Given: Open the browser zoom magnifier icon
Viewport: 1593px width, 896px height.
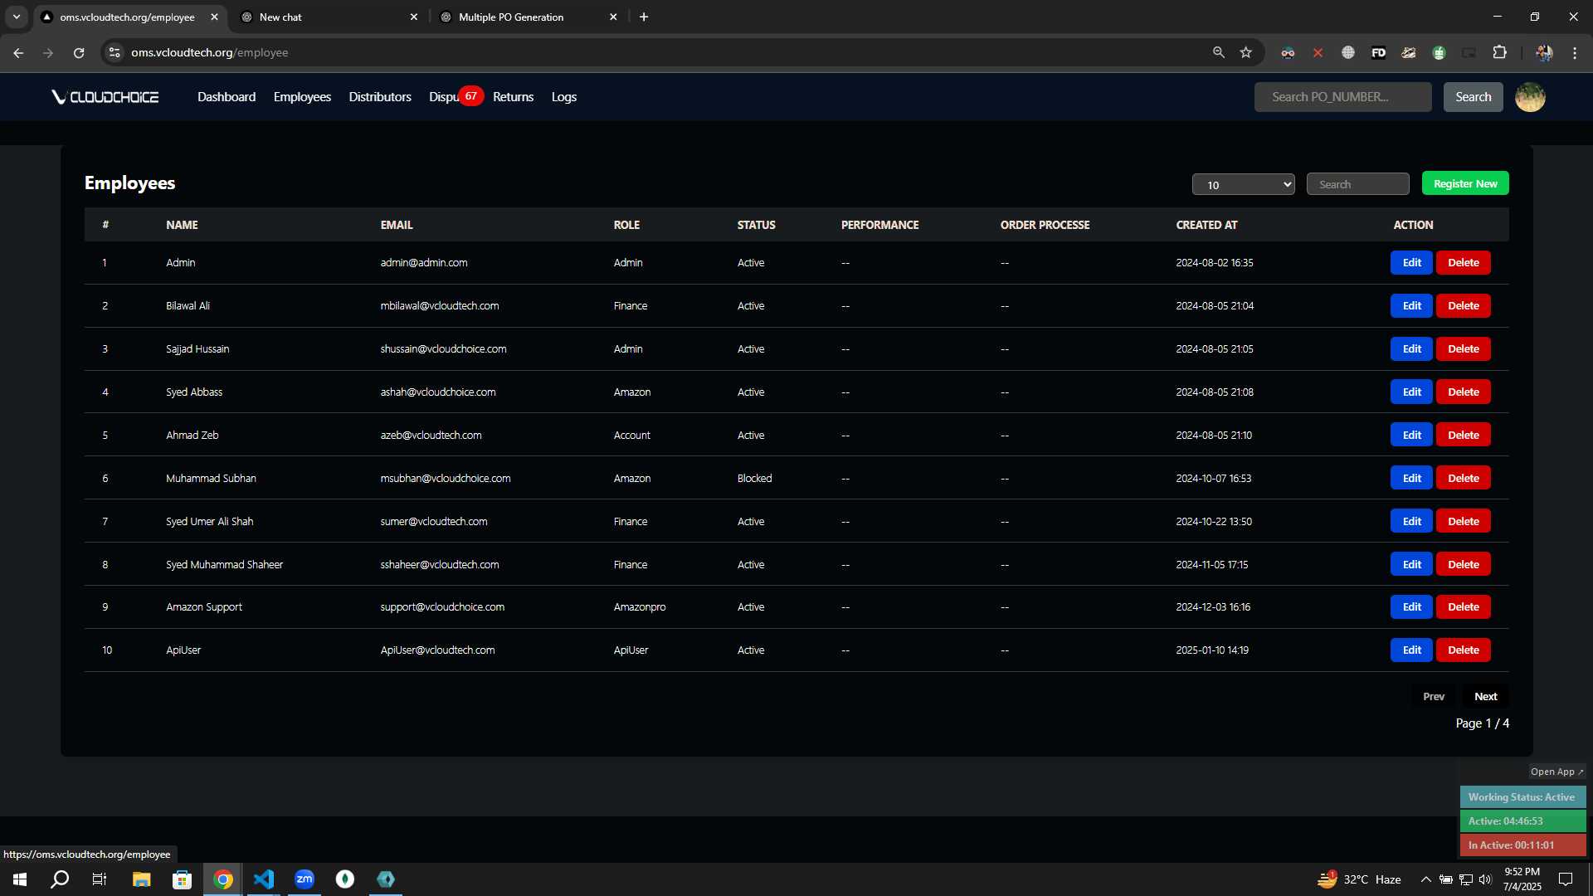Looking at the screenshot, I should 1218,52.
